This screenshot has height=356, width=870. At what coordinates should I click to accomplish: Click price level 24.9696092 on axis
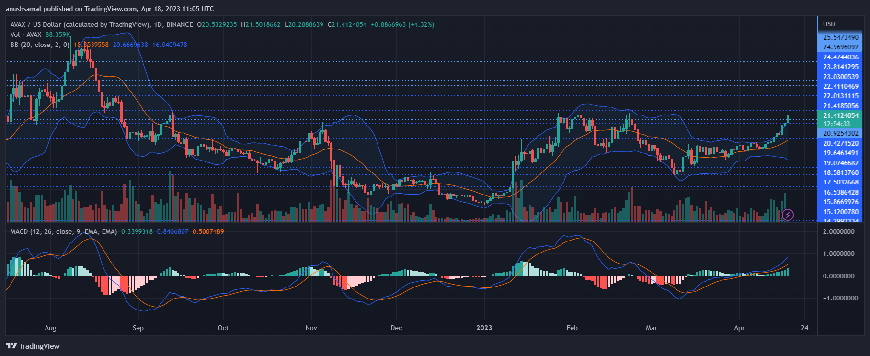tap(841, 47)
